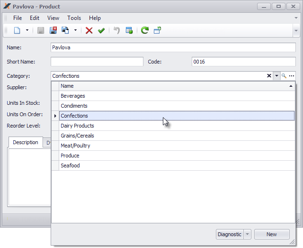Click the Save and Close icon
The height and width of the screenshot is (248, 303).
click(53, 30)
